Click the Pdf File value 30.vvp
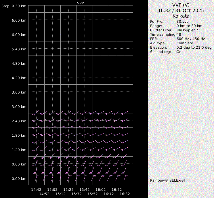Viewport: 214px width, 198px height. (x=182, y=22)
